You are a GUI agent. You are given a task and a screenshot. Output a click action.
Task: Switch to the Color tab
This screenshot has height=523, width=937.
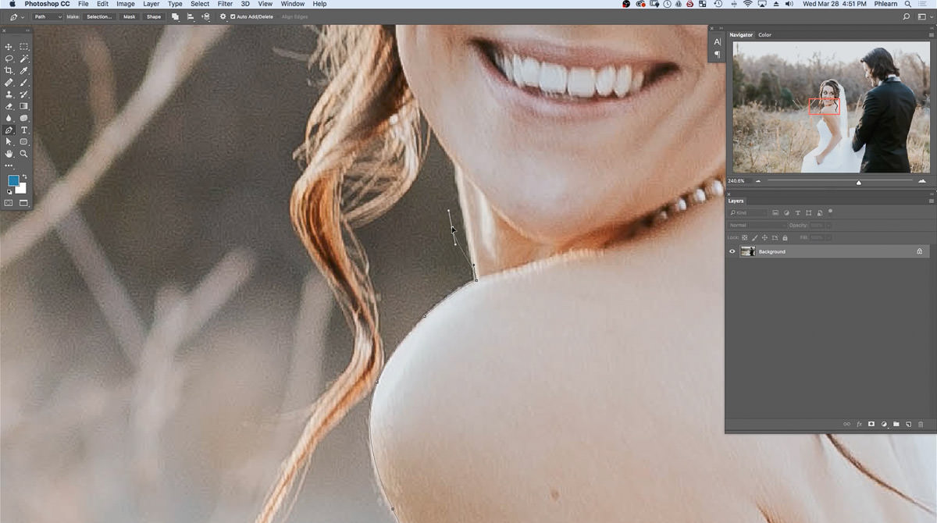(764, 34)
